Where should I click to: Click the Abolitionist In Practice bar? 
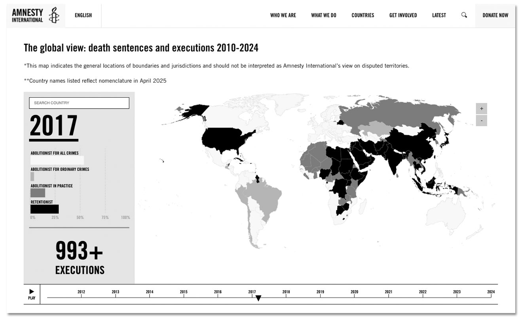point(38,193)
